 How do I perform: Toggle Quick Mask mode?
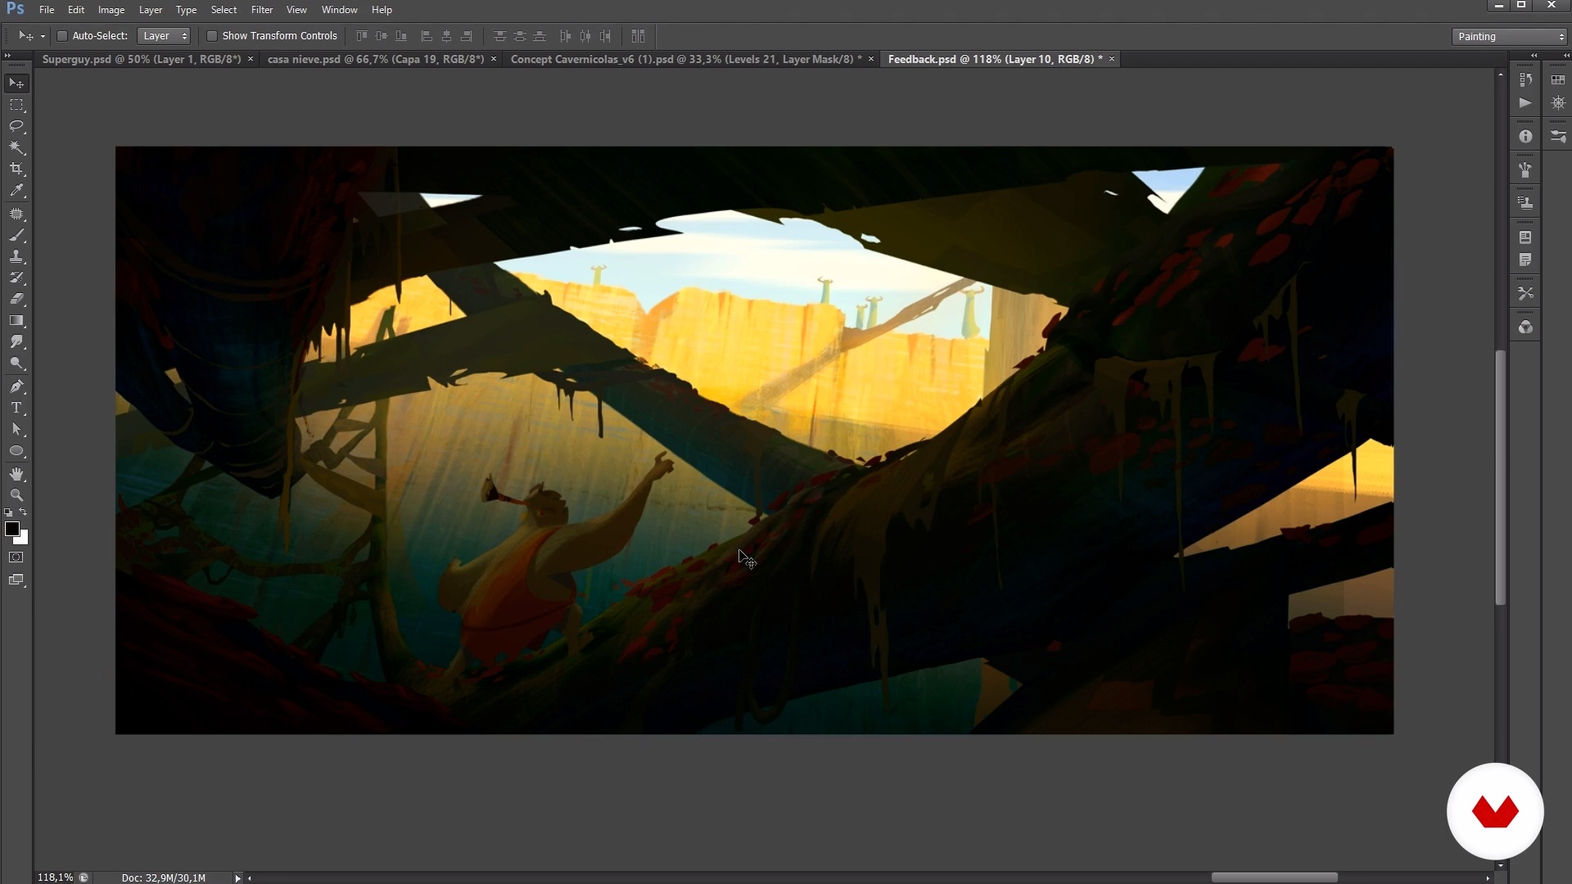16,557
